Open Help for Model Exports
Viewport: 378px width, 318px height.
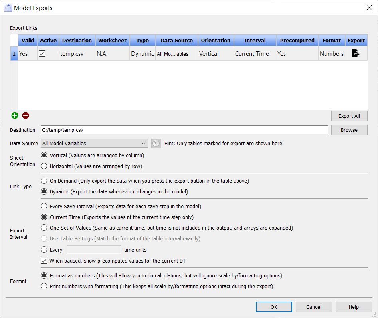click(354, 307)
